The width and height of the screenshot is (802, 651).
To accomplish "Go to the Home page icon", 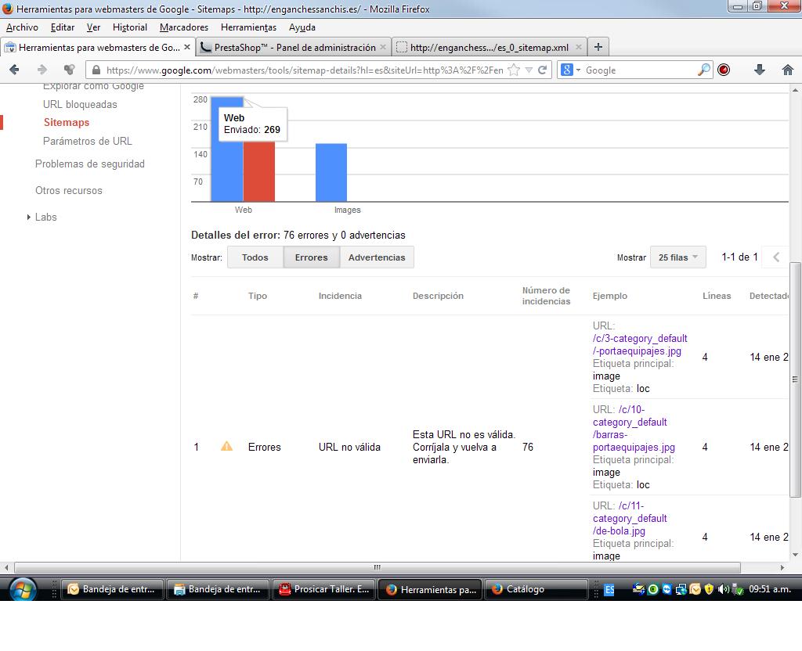I will (788, 70).
